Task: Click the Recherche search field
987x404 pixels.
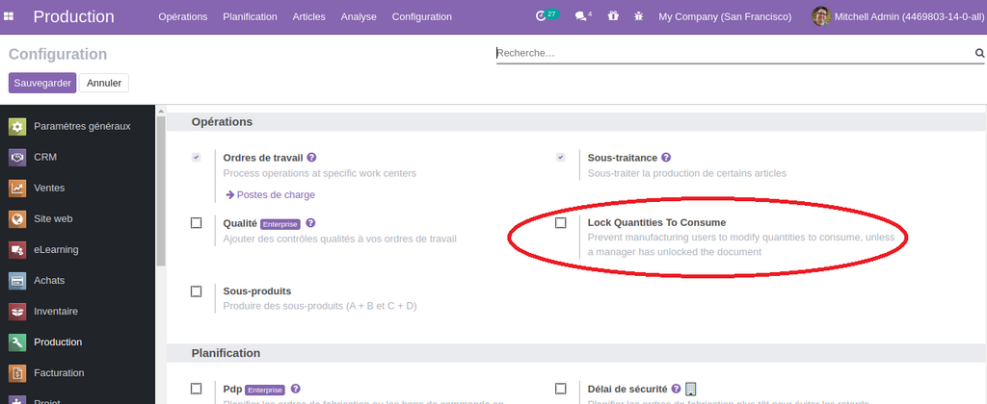Action: [x=733, y=54]
